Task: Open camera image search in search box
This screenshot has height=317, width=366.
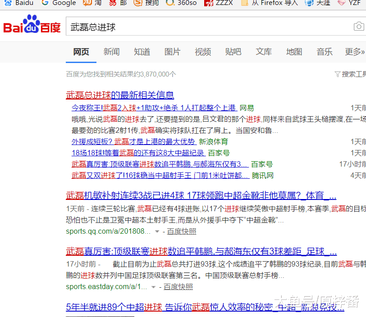Action: (x=358, y=27)
